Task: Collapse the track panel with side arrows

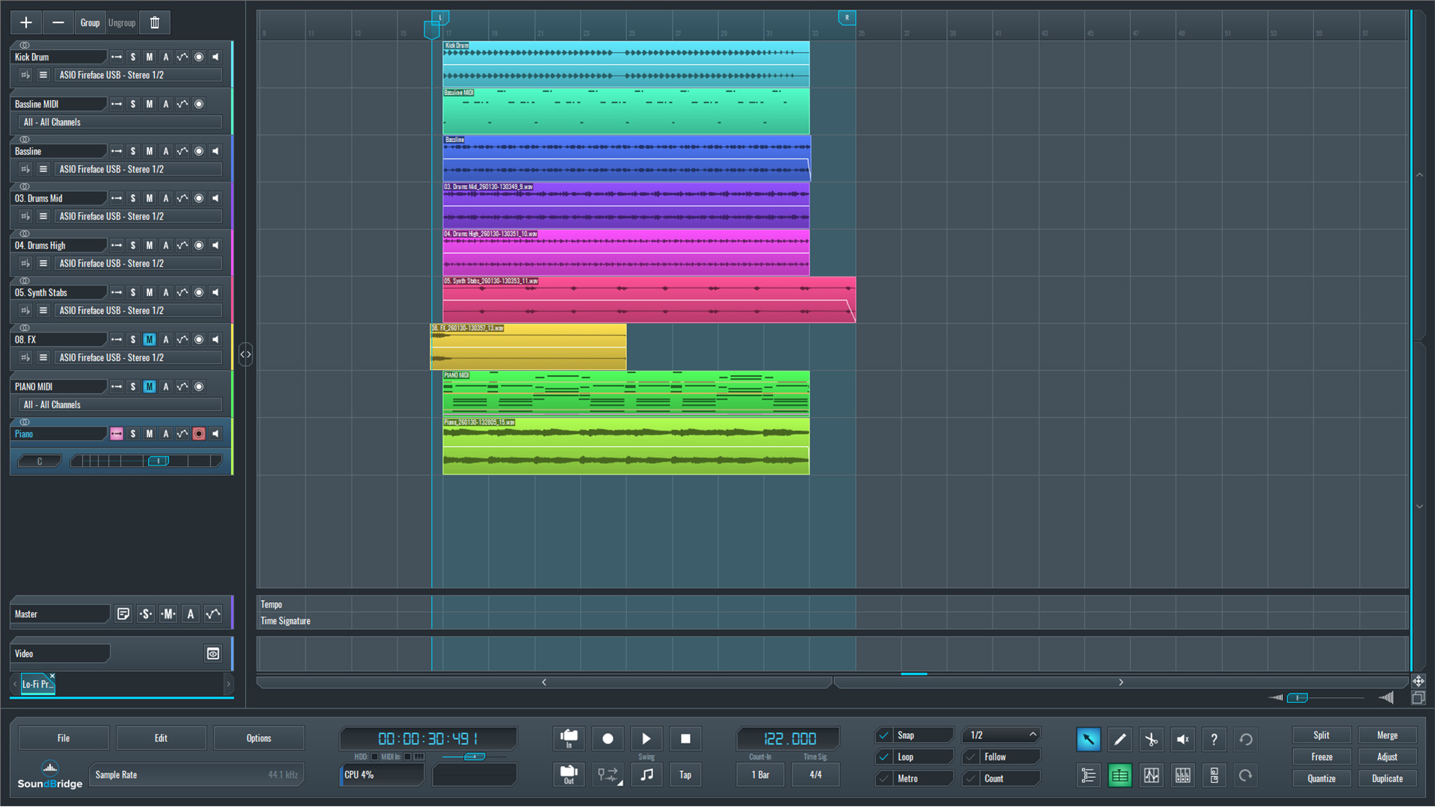Action: point(245,354)
